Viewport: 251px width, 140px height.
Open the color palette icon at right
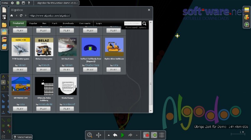(x=247, y=17)
